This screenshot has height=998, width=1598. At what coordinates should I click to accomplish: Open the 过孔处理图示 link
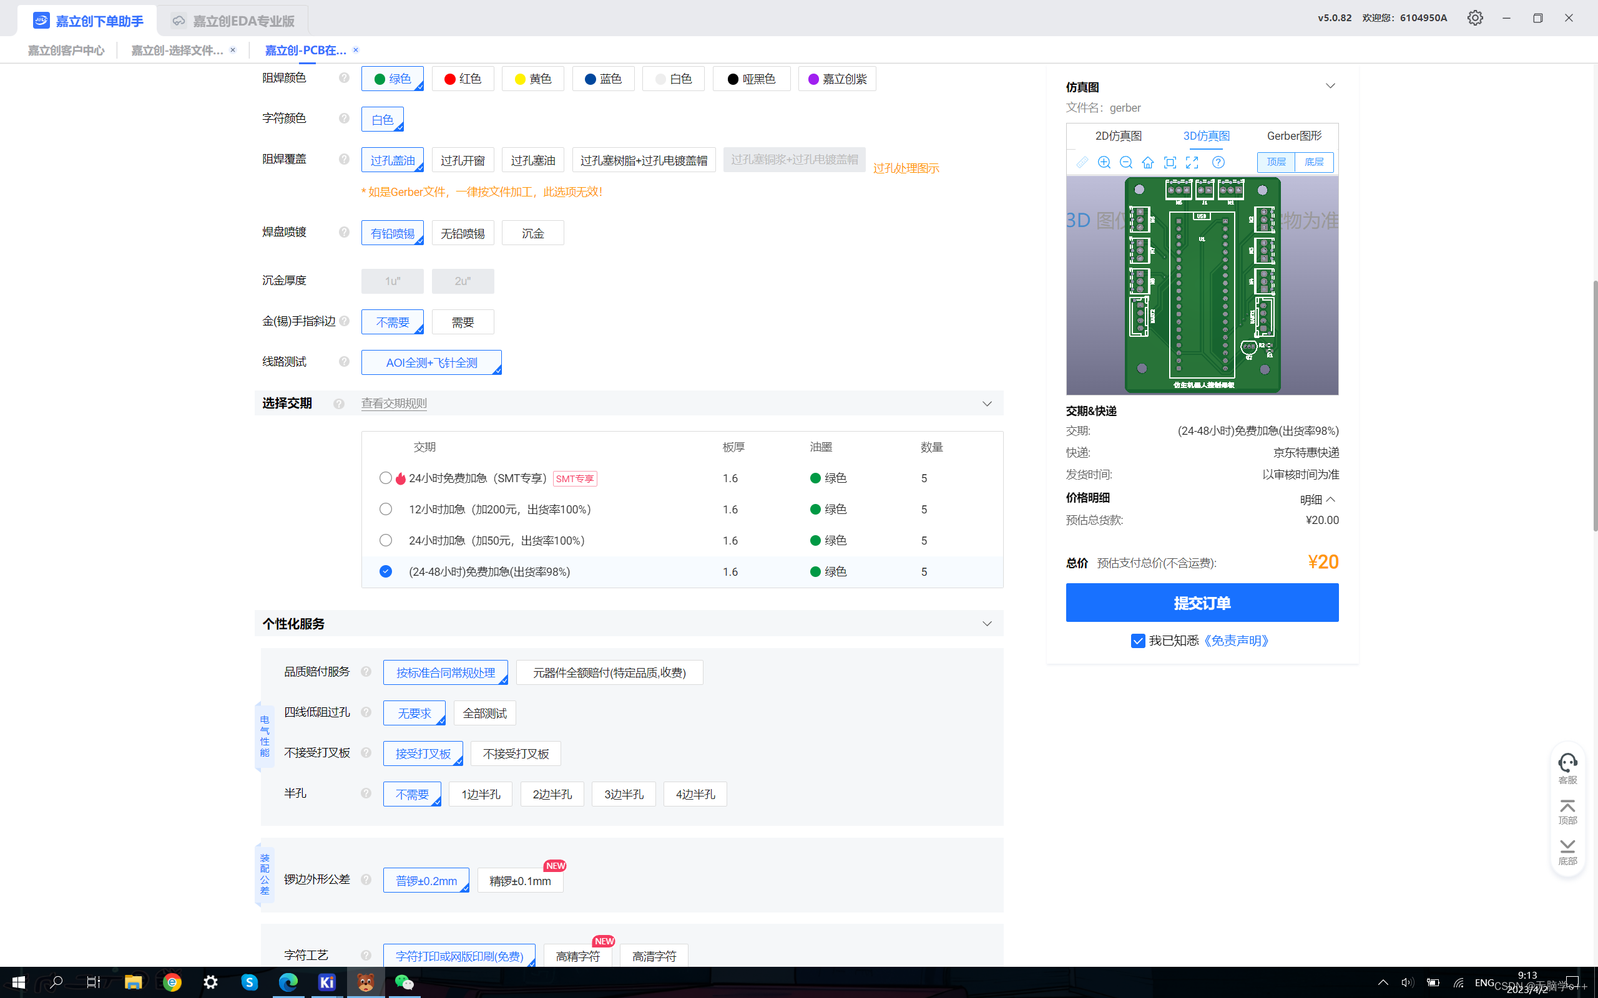tap(906, 168)
